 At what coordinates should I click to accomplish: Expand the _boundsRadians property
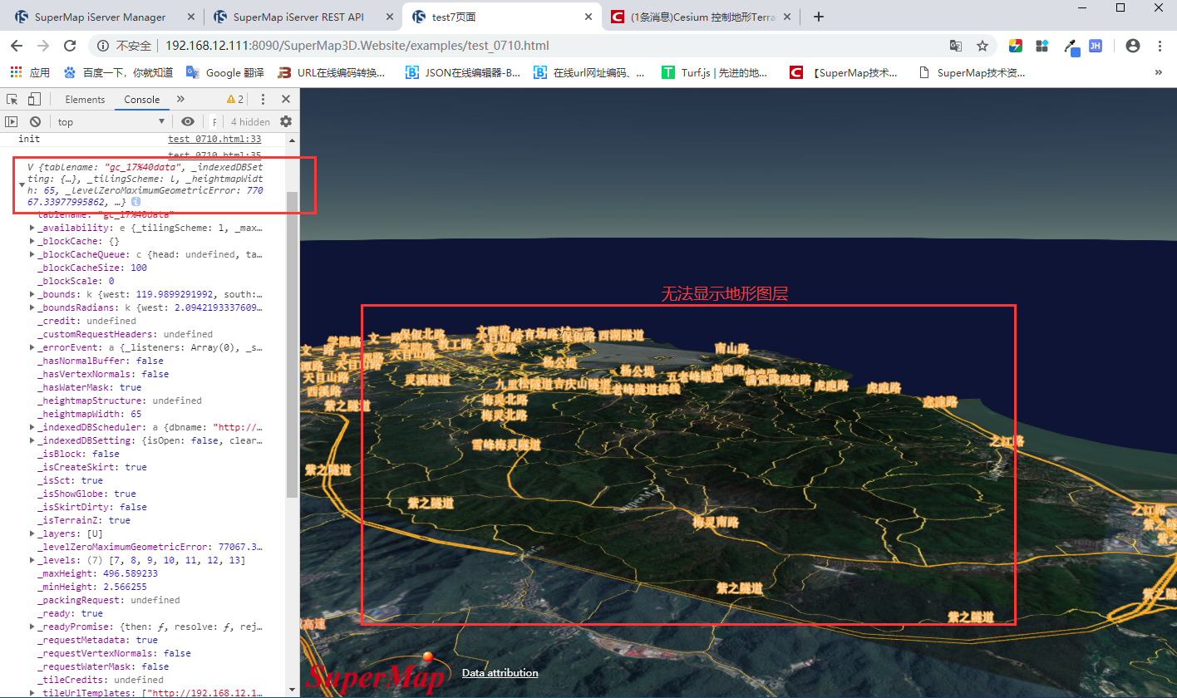[x=32, y=307]
